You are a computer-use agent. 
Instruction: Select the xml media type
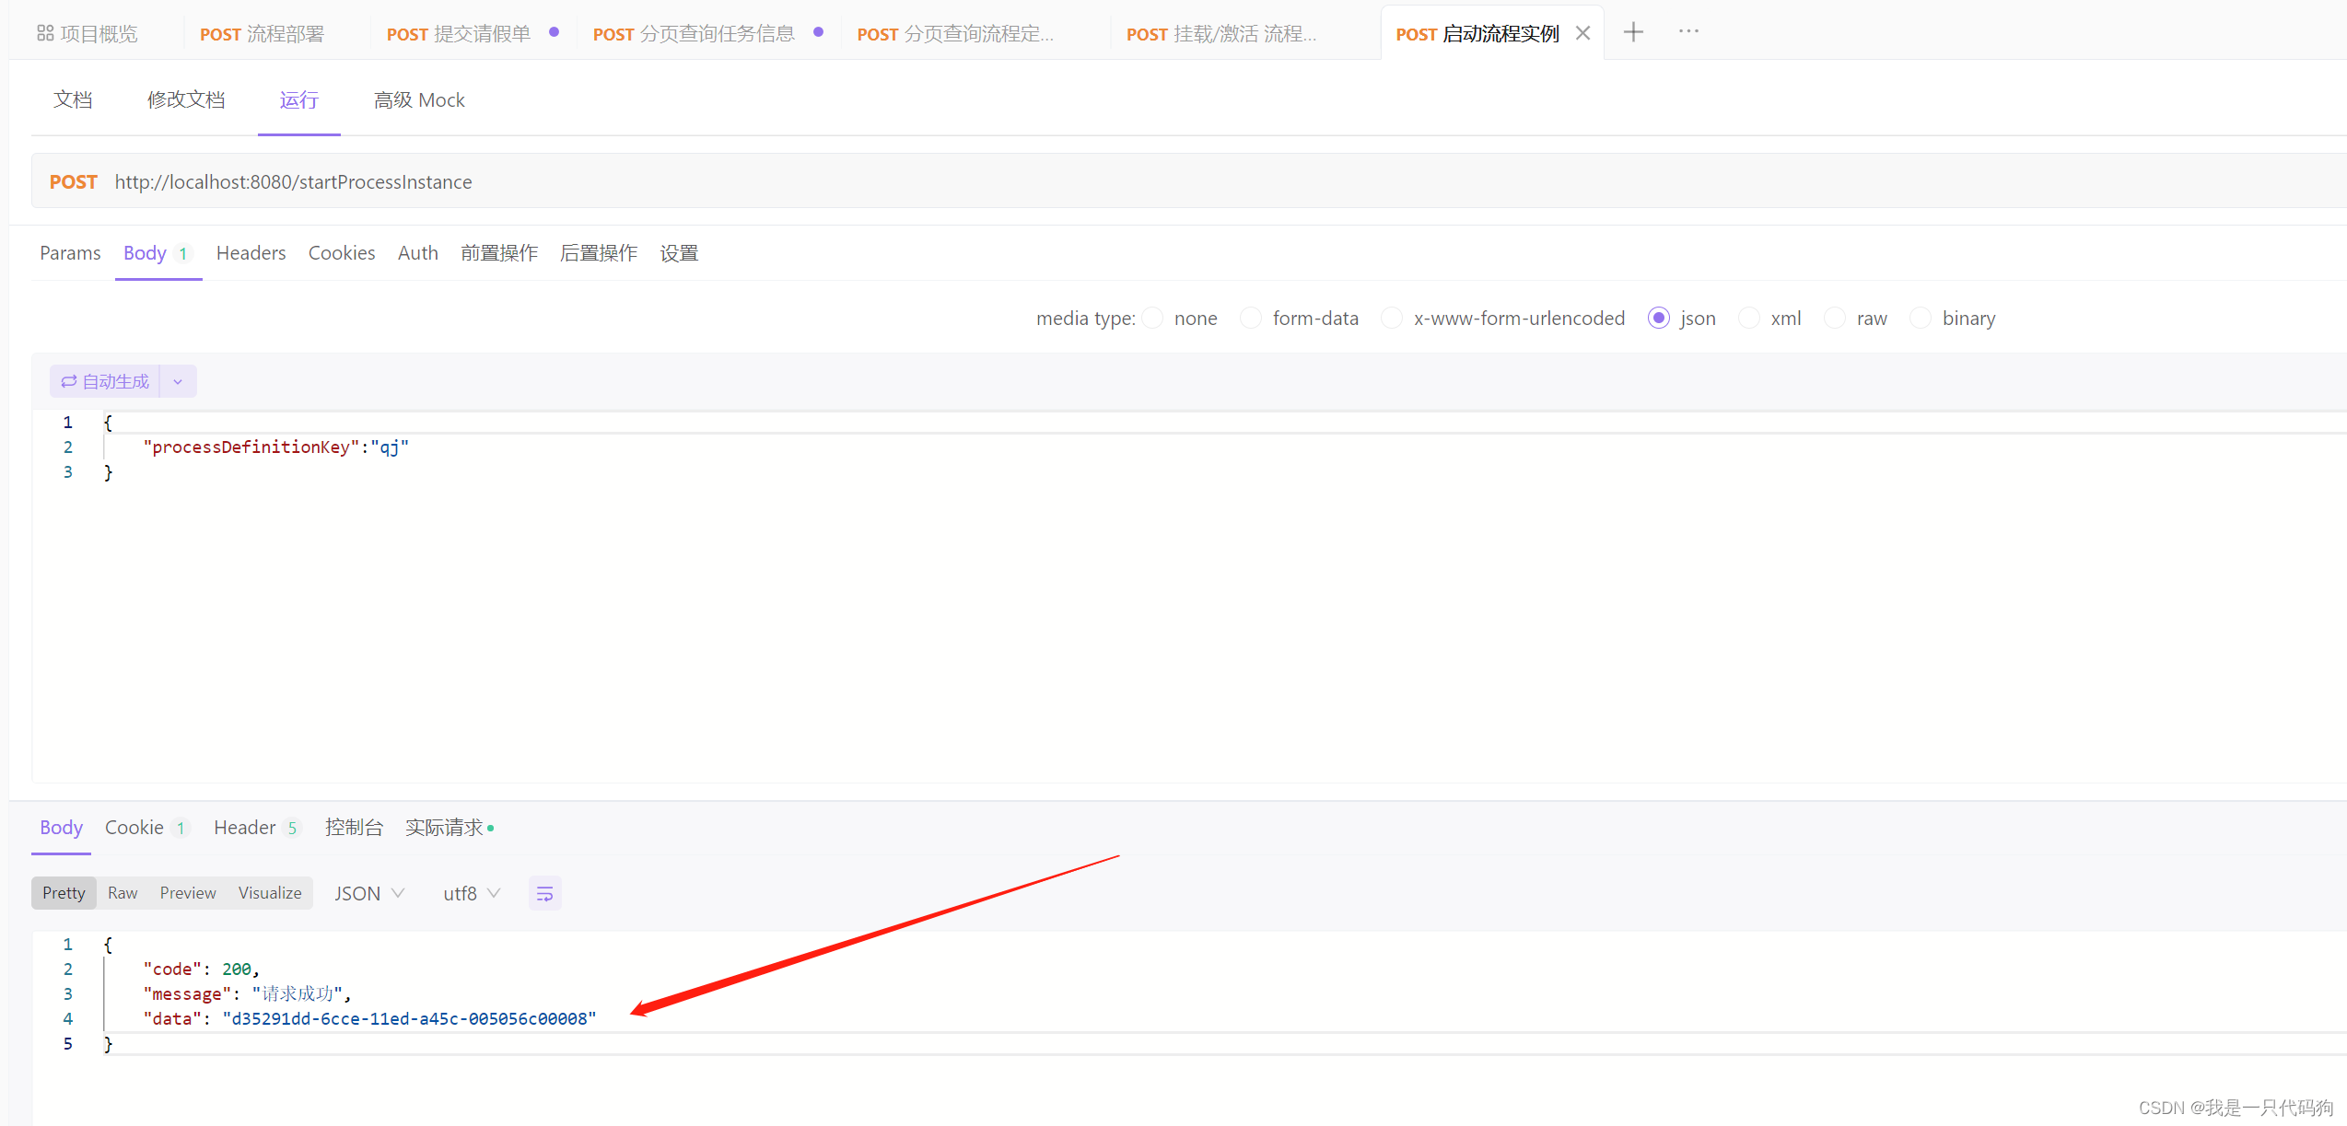click(1748, 318)
